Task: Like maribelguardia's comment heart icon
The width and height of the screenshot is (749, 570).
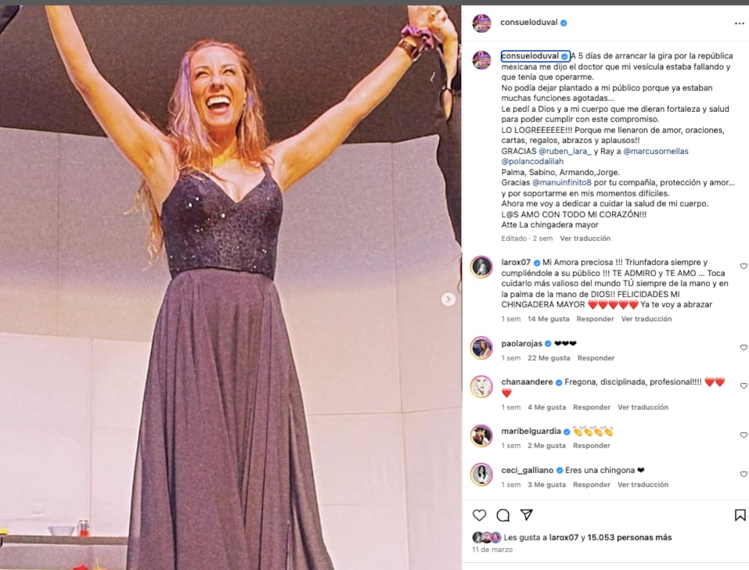Action: click(744, 435)
